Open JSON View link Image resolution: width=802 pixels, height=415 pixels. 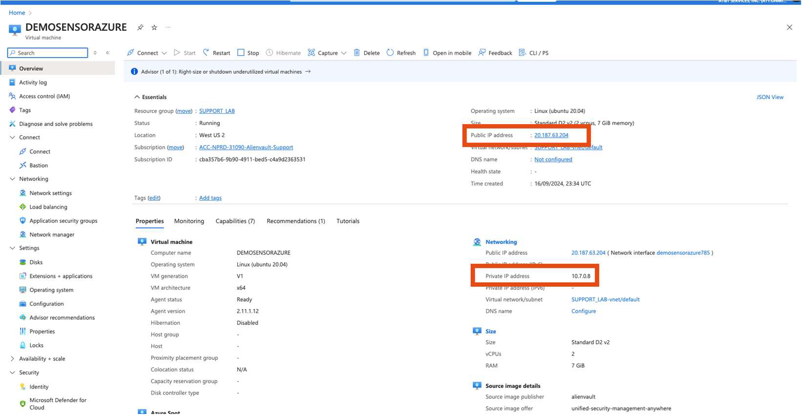(770, 97)
